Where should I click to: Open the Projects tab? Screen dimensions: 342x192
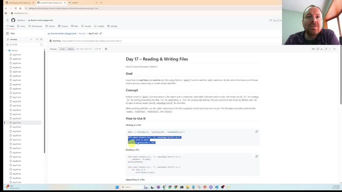click(x=63, y=26)
